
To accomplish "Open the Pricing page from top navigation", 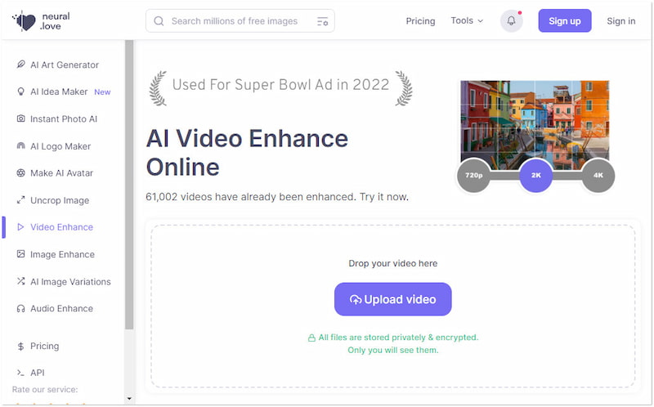I will (x=420, y=21).
